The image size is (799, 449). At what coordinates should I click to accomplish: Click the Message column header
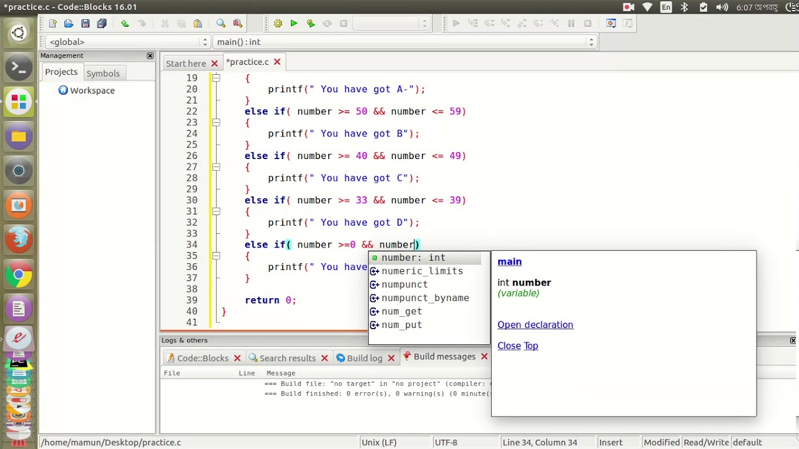point(281,373)
